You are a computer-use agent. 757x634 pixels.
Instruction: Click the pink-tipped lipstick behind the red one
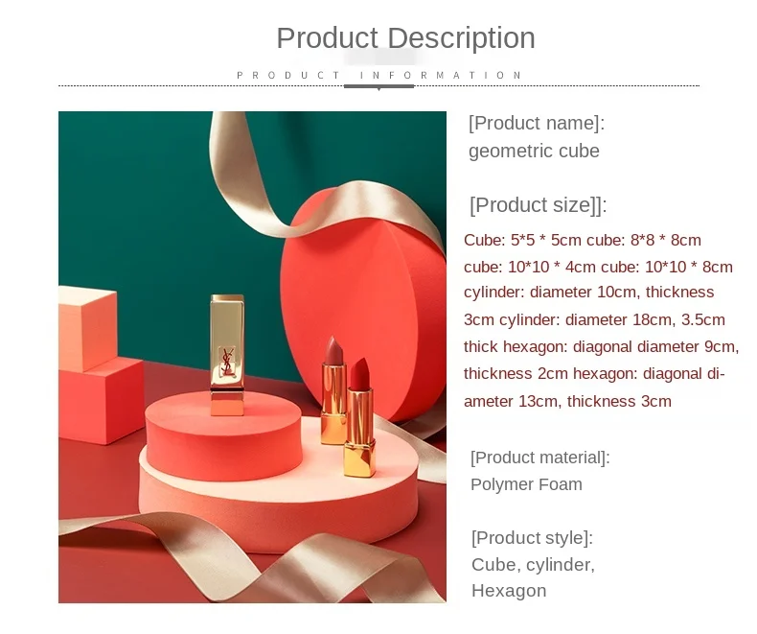[333, 389]
